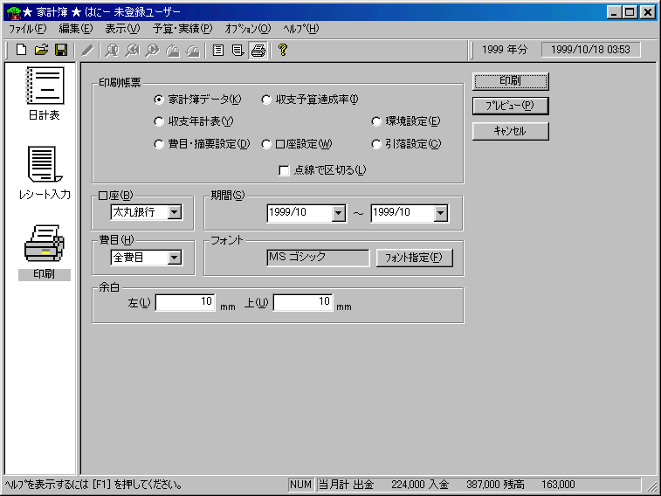The height and width of the screenshot is (496, 661).
Task: Select 収支年計表 radio button
Action: [159, 121]
